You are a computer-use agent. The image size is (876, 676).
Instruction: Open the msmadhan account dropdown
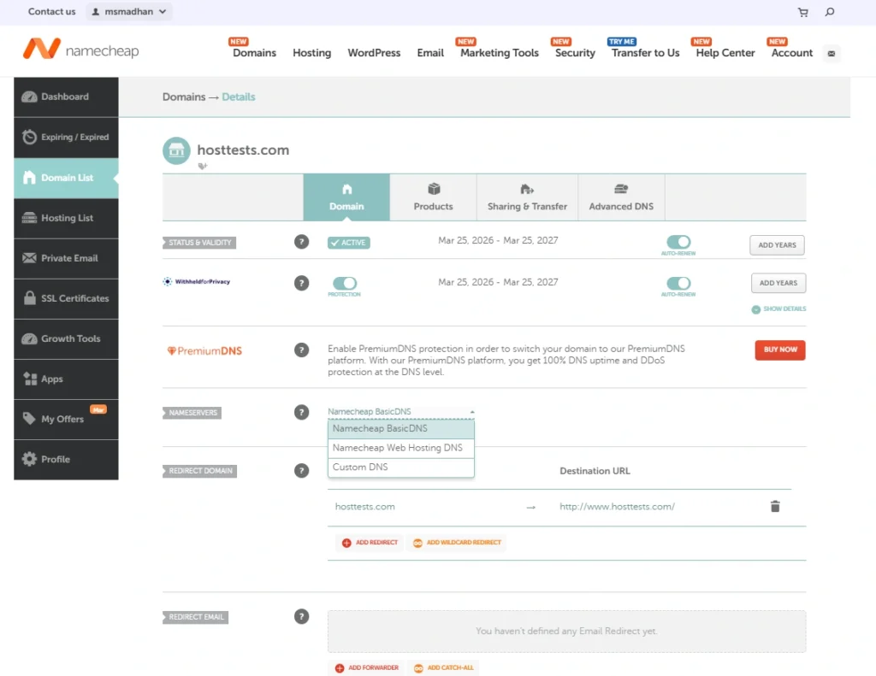click(129, 12)
